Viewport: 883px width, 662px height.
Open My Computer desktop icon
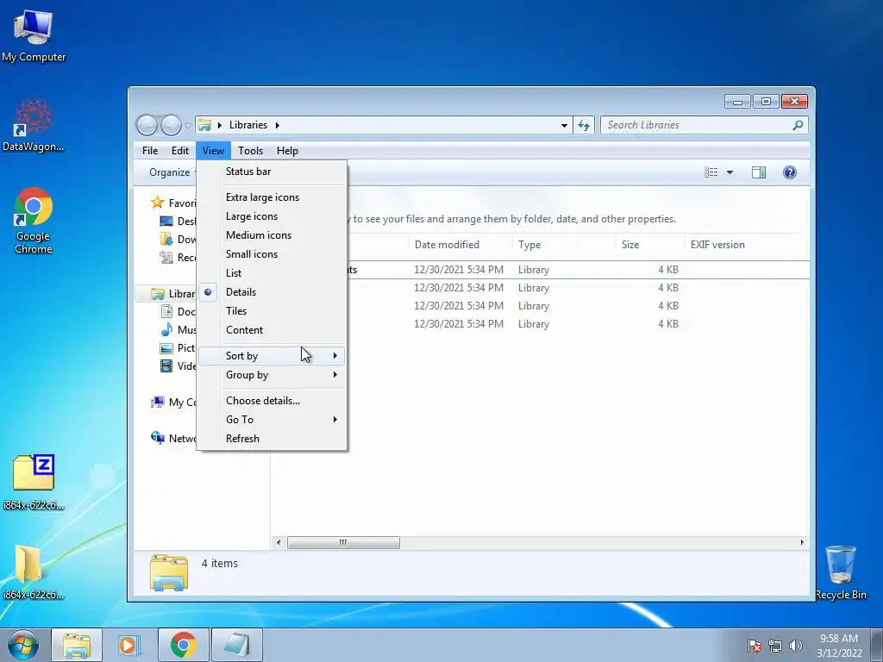click(34, 35)
